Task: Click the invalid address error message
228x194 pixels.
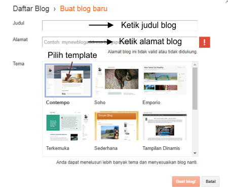Action: [x=153, y=52]
